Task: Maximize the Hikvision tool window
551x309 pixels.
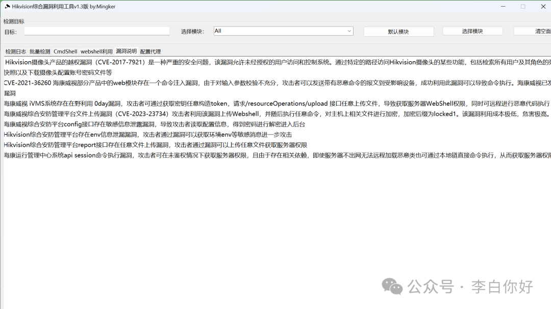Action: 523,7
